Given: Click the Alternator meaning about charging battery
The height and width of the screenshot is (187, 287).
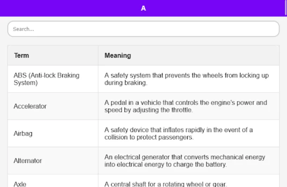Looking at the screenshot, I should [184, 160].
